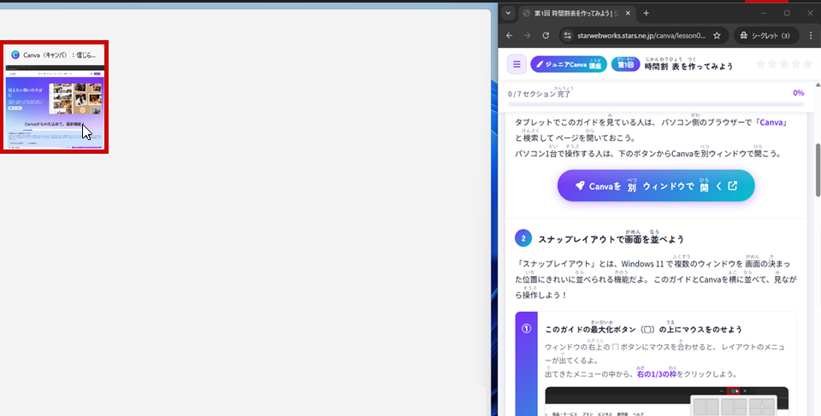Open the purple hamburger lesson menu
The height and width of the screenshot is (416, 821).
point(517,64)
